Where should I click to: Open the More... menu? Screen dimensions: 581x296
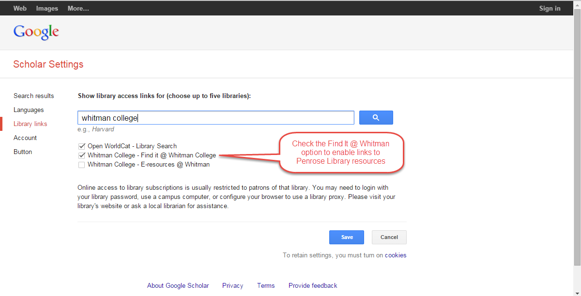coord(78,8)
